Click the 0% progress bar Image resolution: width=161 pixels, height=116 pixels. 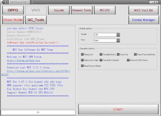coord(38,112)
